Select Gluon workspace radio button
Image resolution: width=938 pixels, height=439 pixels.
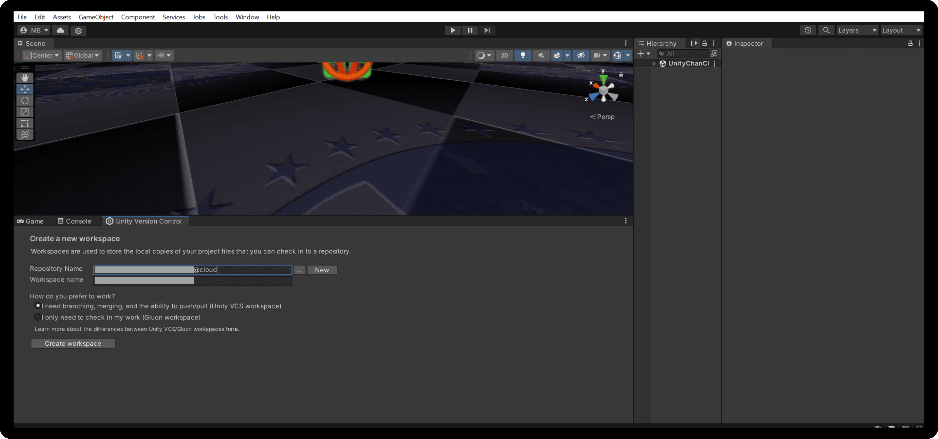(x=37, y=317)
